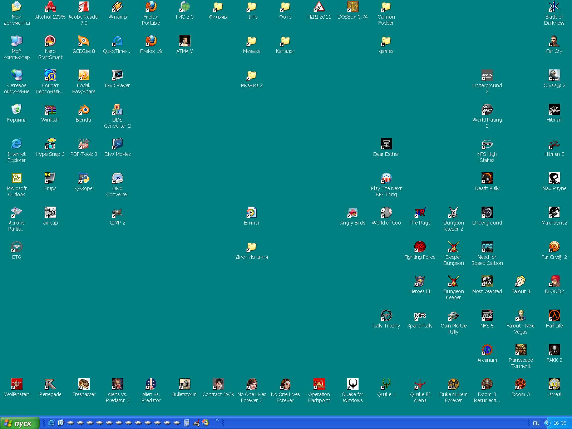Viewport: 572px width, 429px height.
Task: Select the Cannon Fodder folder
Action: click(386, 6)
